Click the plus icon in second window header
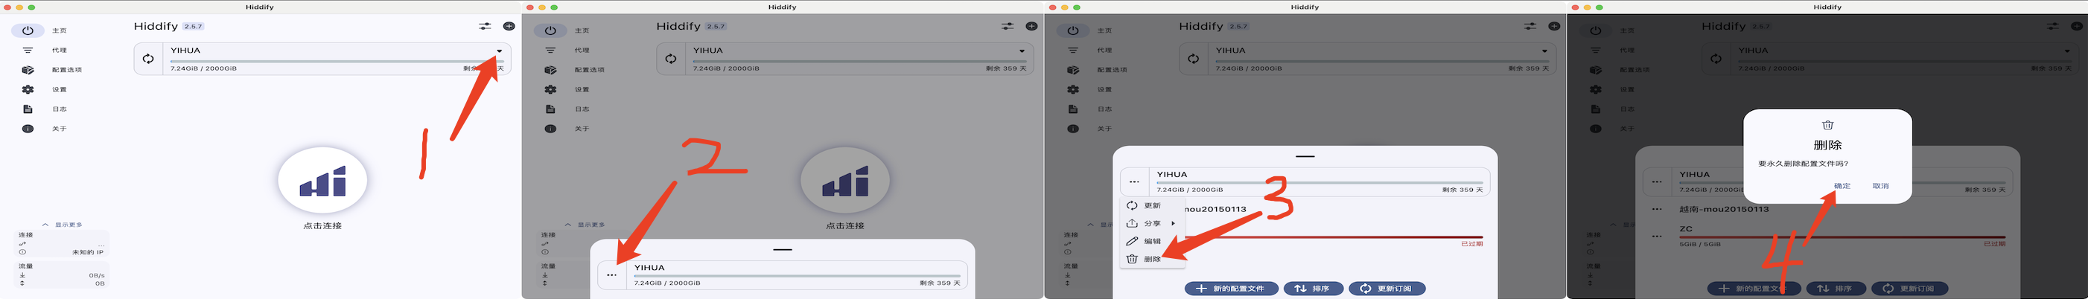This screenshot has width=2088, height=299. (x=1032, y=26)
